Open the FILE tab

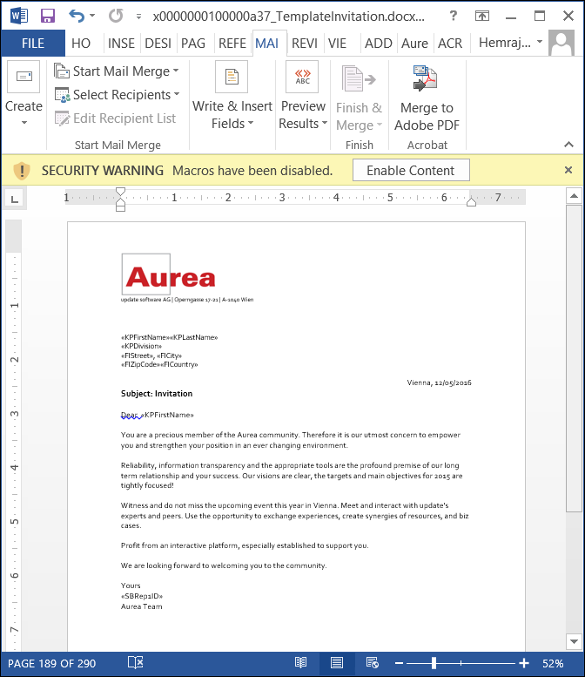click(33, 44)
